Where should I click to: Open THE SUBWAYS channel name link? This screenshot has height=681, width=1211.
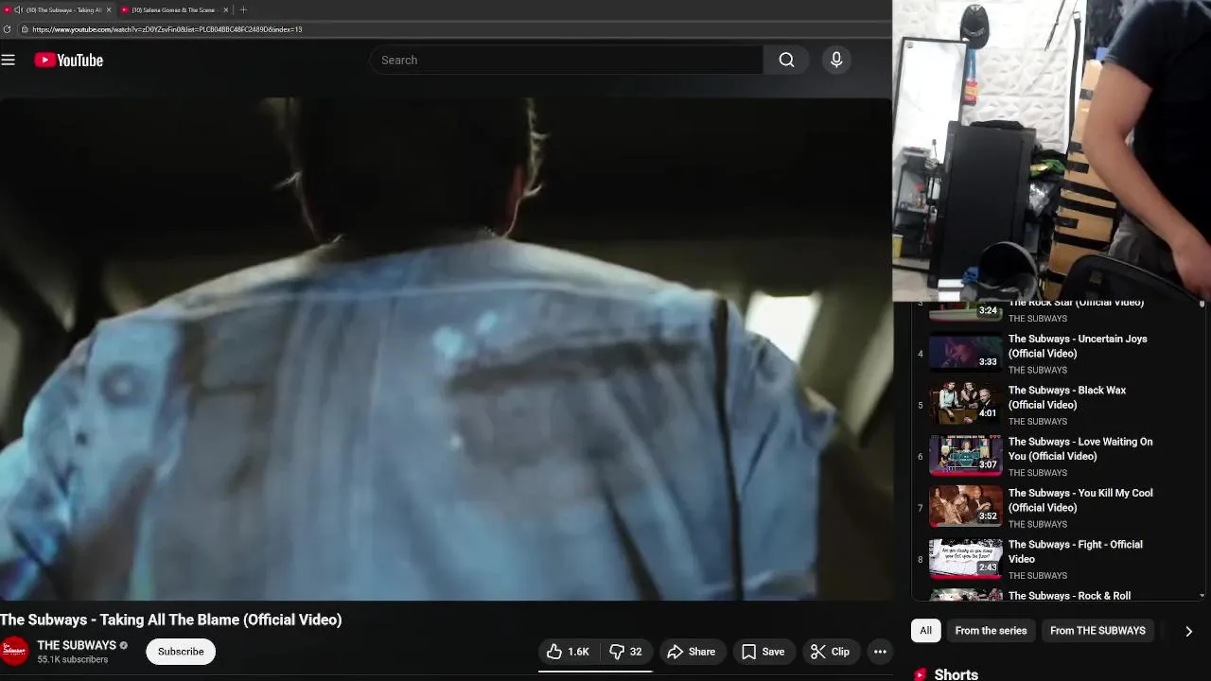point(77,645)
